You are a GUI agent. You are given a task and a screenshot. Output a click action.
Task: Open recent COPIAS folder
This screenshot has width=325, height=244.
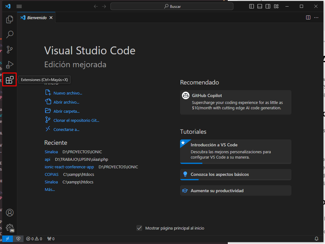tap(52, 175)
